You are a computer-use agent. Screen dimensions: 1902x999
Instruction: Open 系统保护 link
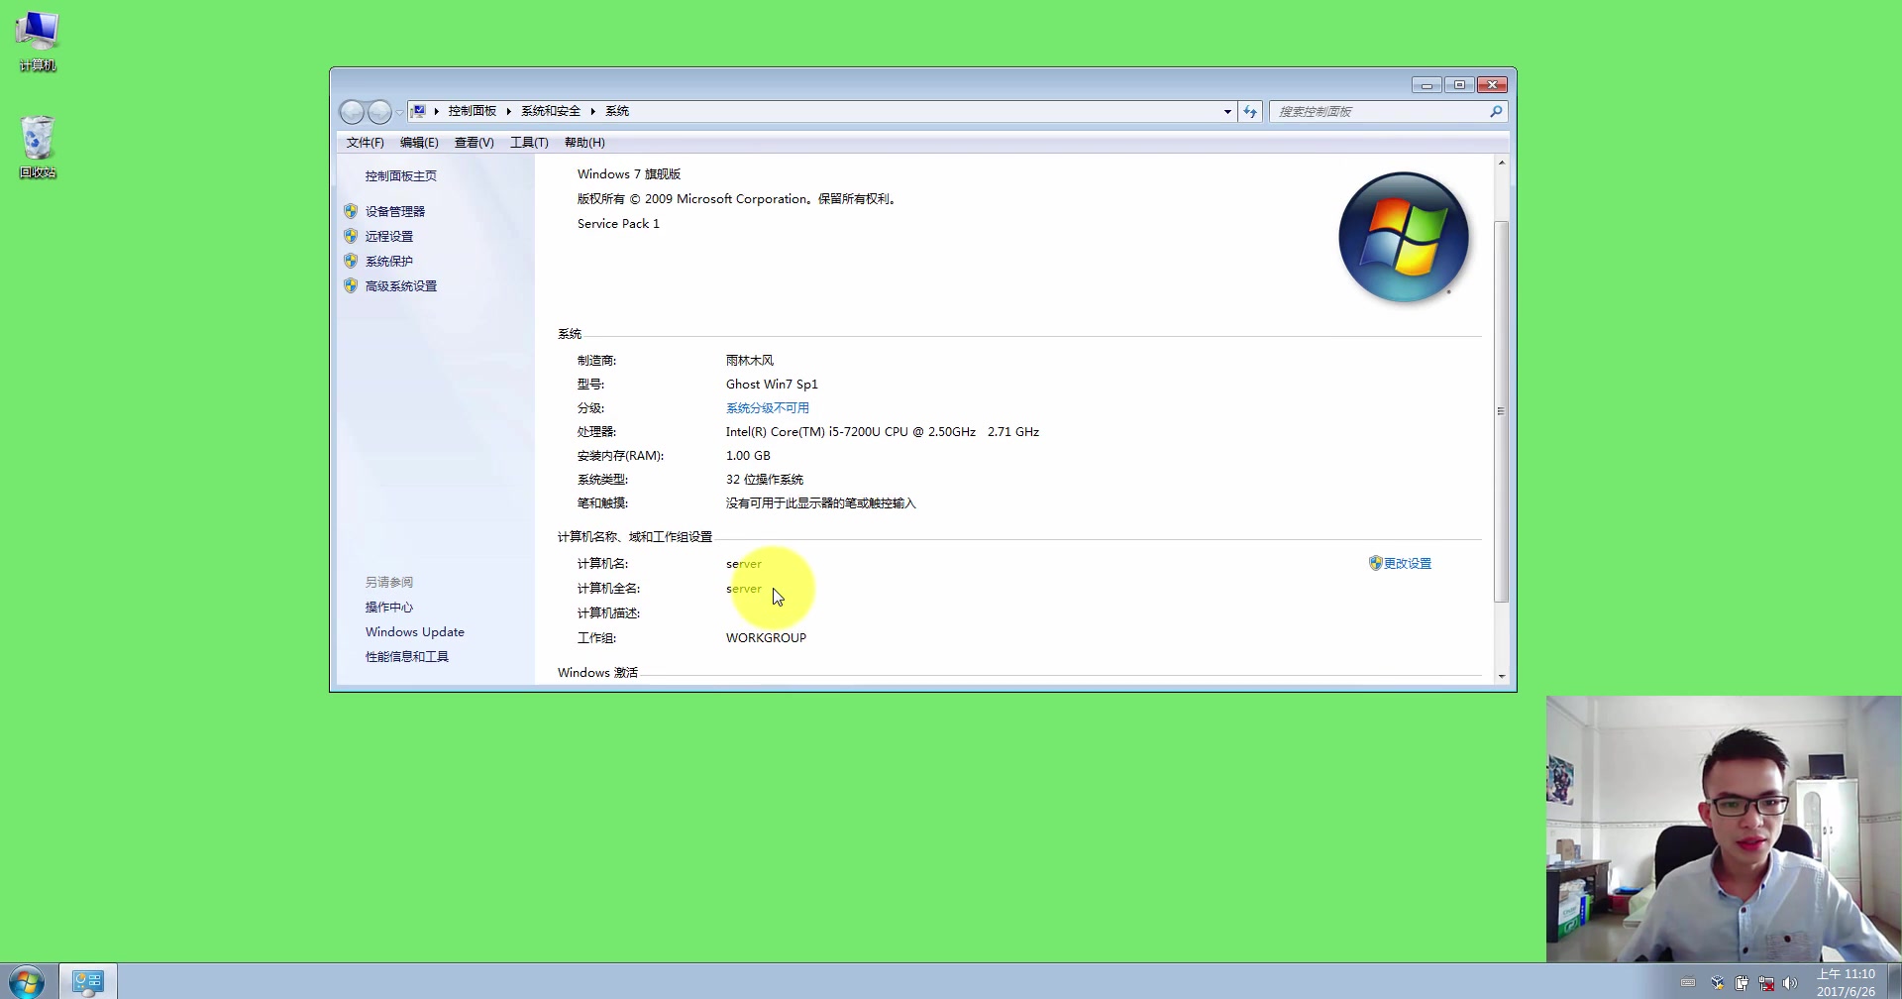pos(388,261)
